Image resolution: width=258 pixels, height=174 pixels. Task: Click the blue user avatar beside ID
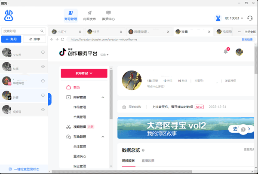pyautogui.click(x=218, y=18)
